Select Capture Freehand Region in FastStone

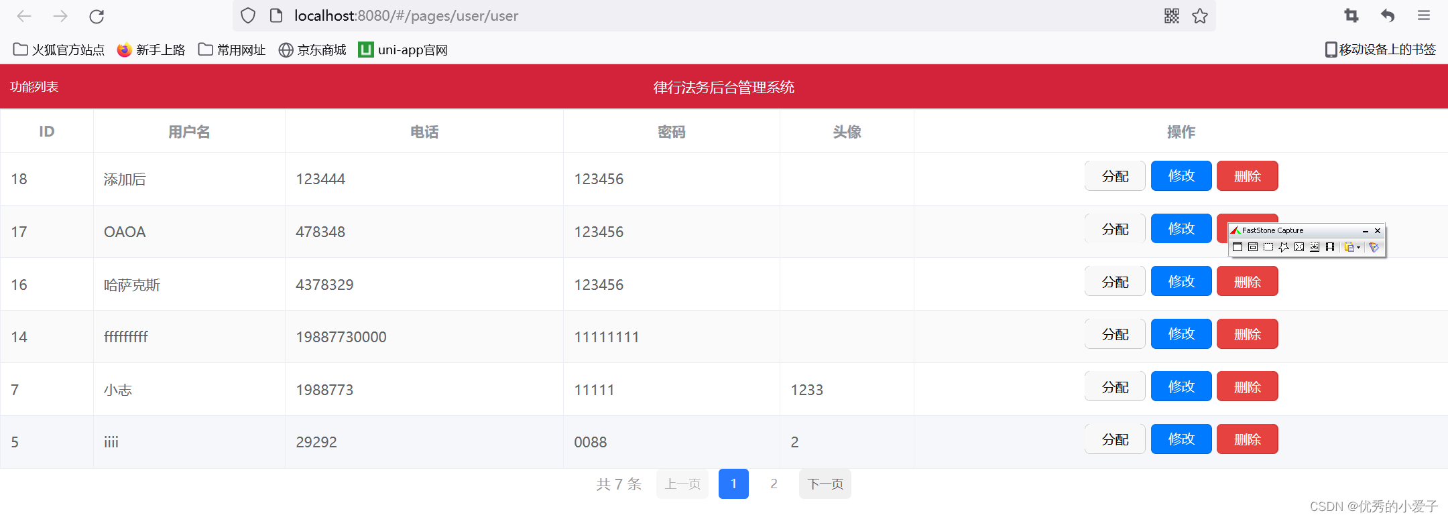pyautogui.click(x=1284, y=247)
